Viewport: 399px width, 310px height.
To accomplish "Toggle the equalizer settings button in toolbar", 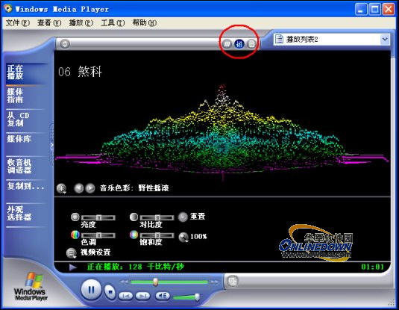I will (x=239, y=44).
